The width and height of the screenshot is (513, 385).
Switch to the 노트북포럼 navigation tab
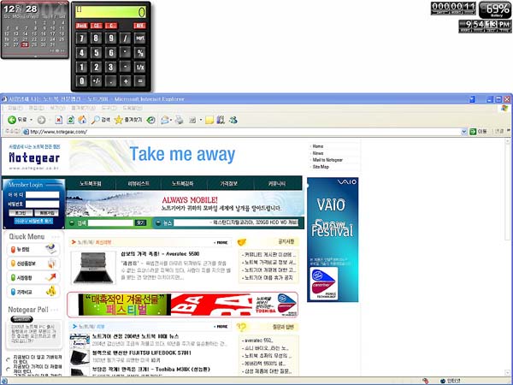click(x=91, y=184)
